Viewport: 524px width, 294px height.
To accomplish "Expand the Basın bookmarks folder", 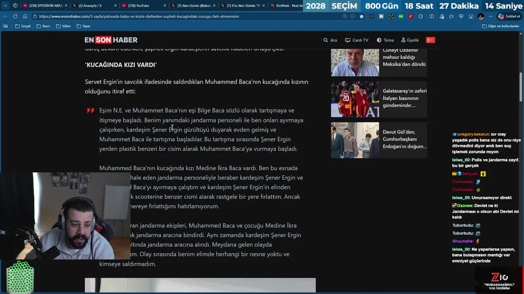I will click(x=43, y=26).
